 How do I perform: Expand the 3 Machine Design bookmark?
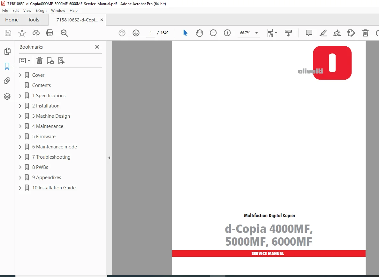pyautogui.click(x=20, y=116)
